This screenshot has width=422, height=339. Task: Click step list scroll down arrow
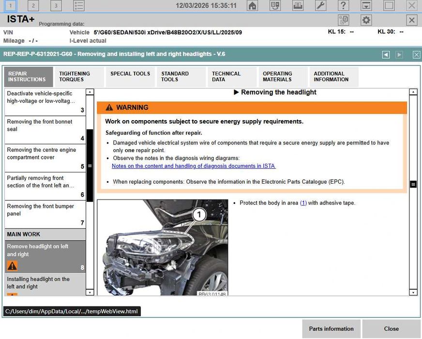[x=90, y=293]
